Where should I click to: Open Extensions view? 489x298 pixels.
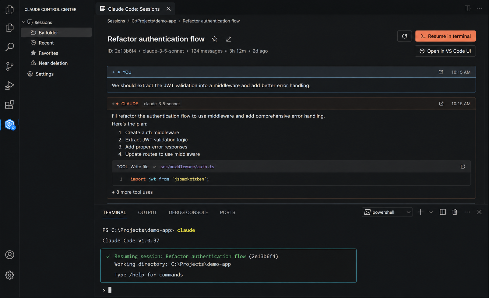[9, 105]
